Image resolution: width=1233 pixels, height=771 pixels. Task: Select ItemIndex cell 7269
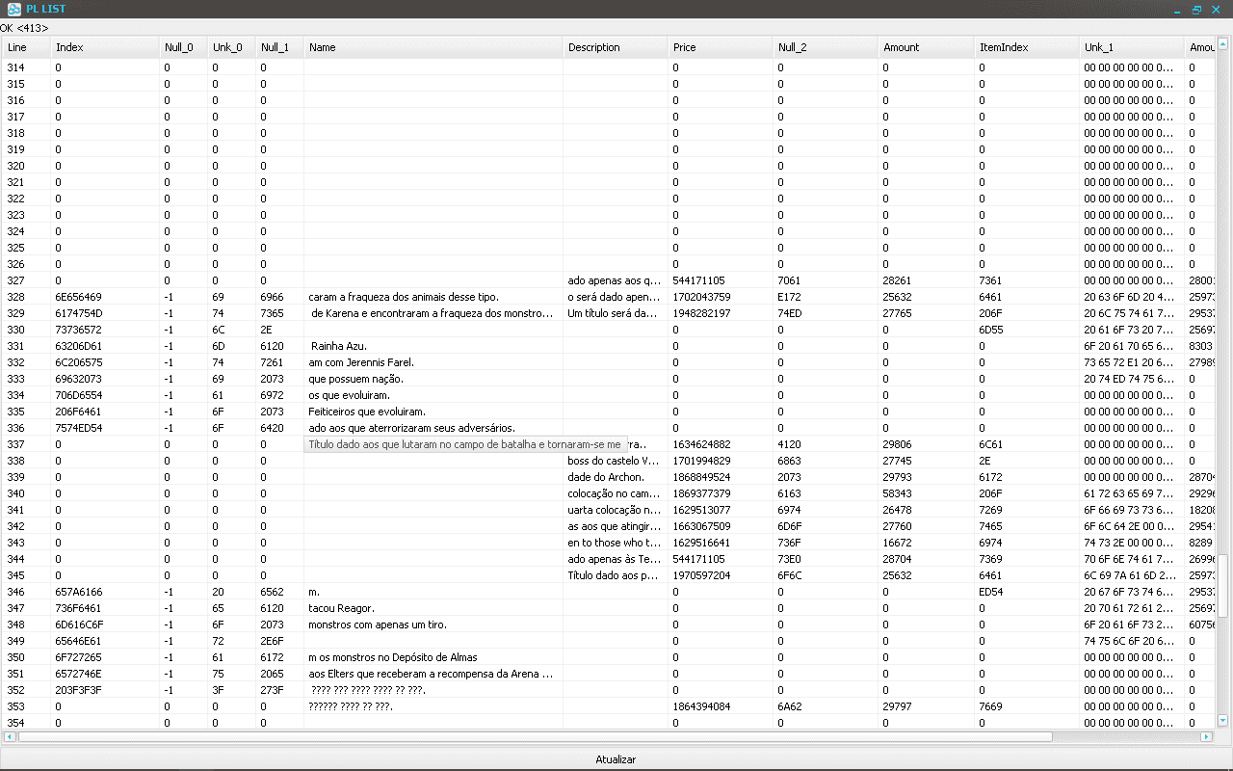(1027, 510)
